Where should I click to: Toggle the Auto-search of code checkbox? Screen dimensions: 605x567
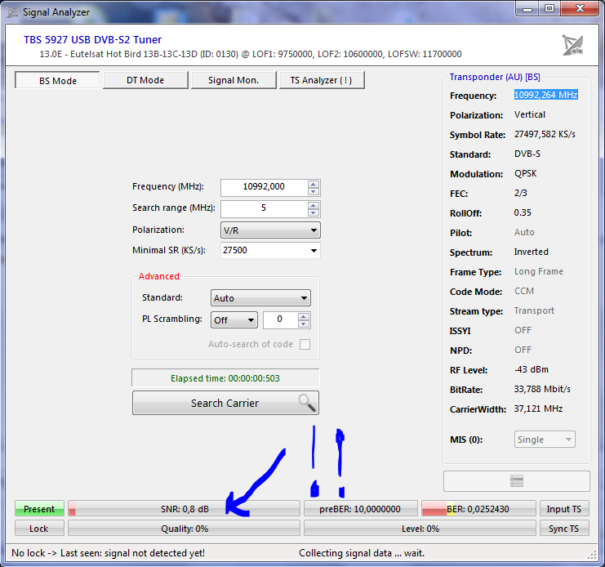click(x=305, y=344)
